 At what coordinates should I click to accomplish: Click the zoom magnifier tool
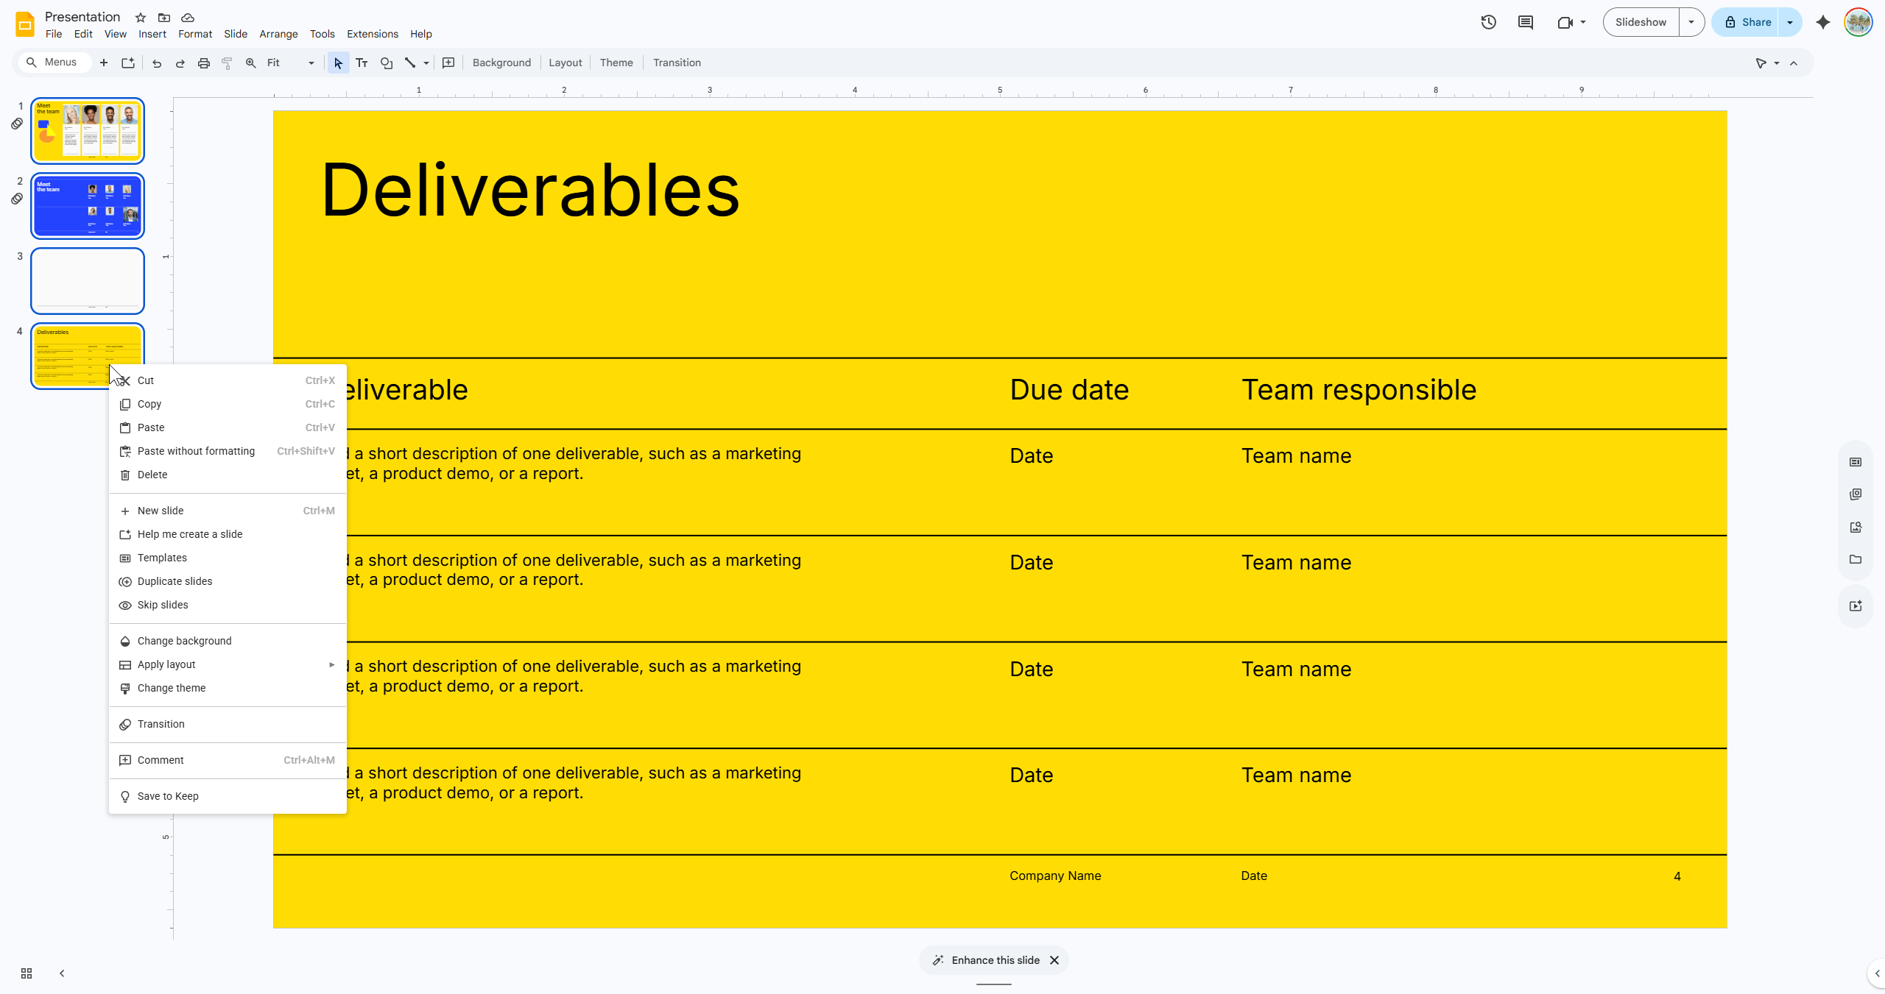(251, 63)
